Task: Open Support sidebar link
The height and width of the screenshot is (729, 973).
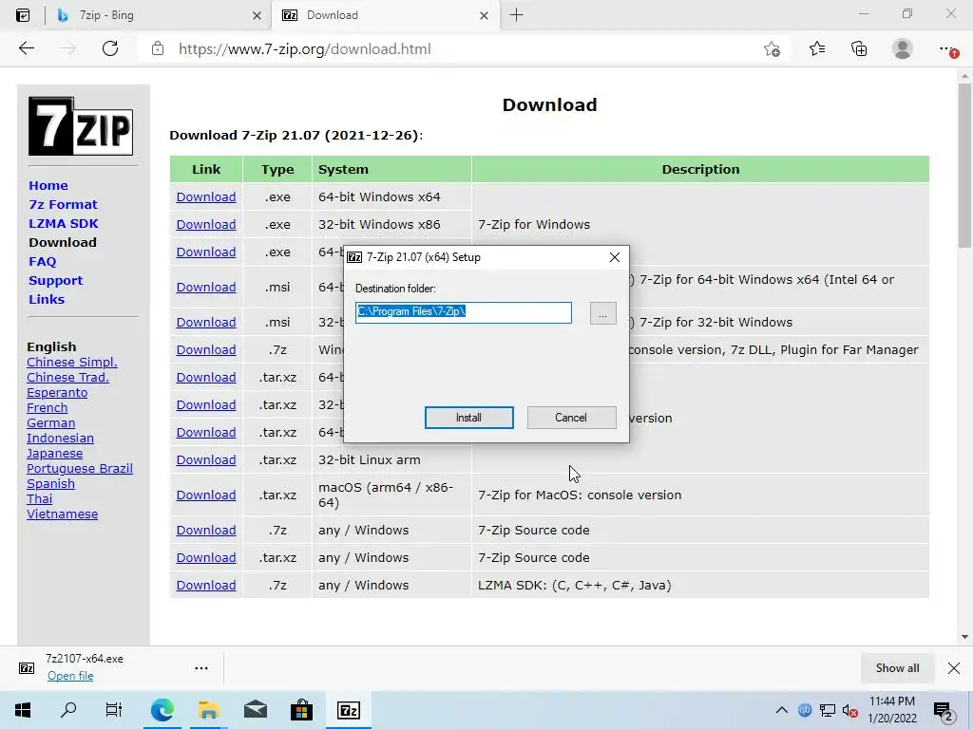Action: (55, 280)
